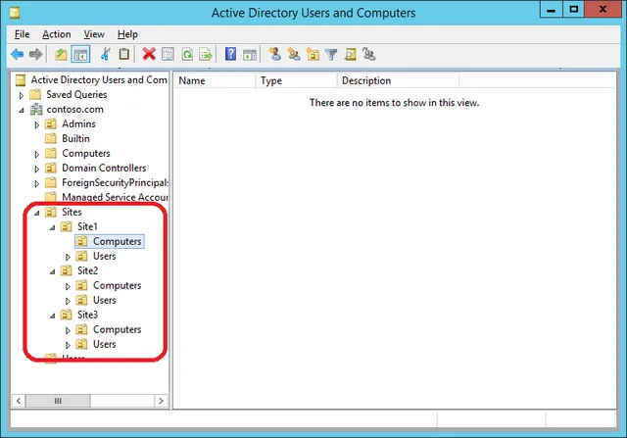Sort by the Type column header
Screen dimensions: 627x438
click(296, 80)
